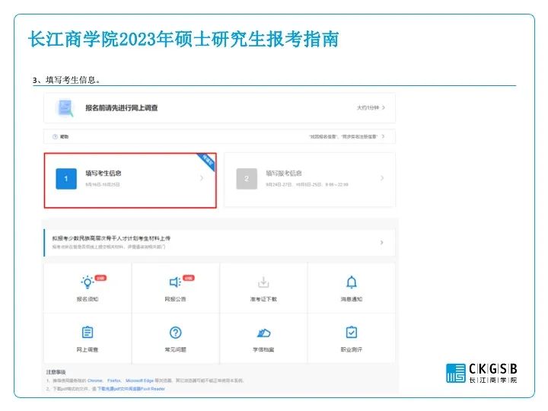Viewport: 548px width, 411px height.
Task: Click 填写考生信息 title
Action: click(x=104, y=173)
